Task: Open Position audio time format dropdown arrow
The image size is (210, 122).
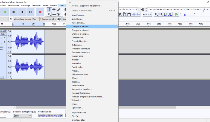Action: tap(62, 115)
